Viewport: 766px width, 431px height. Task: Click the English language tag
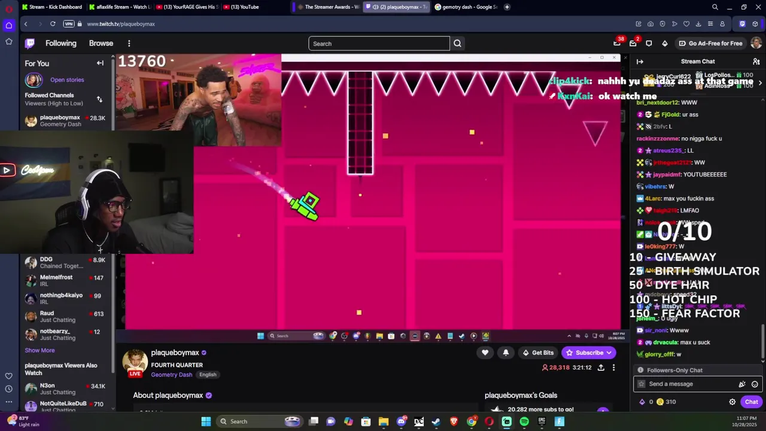click(x=208, y=375)
